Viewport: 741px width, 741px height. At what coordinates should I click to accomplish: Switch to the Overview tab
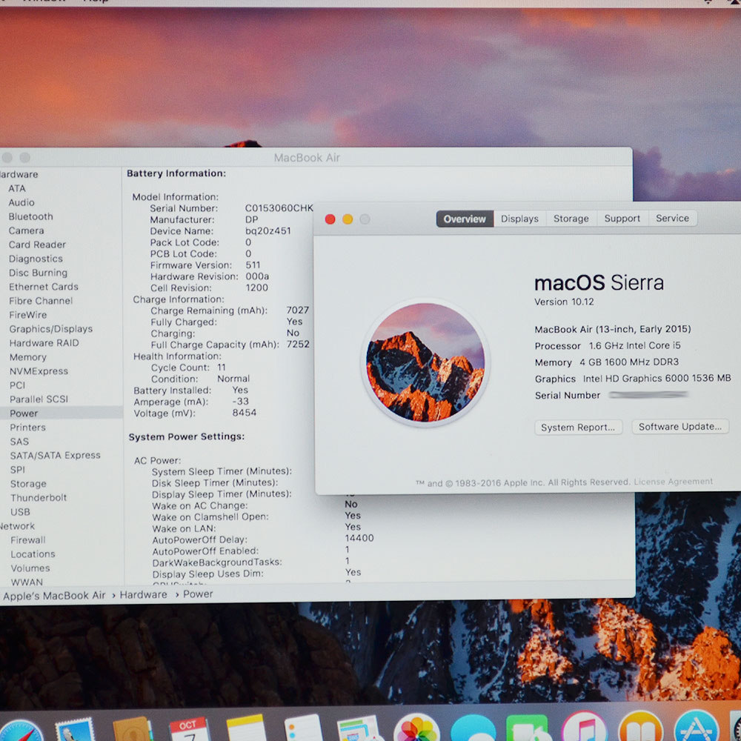tap(465, 219)
